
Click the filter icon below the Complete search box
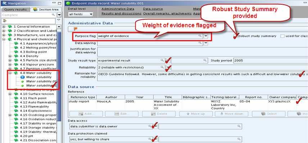coord(4,20)
